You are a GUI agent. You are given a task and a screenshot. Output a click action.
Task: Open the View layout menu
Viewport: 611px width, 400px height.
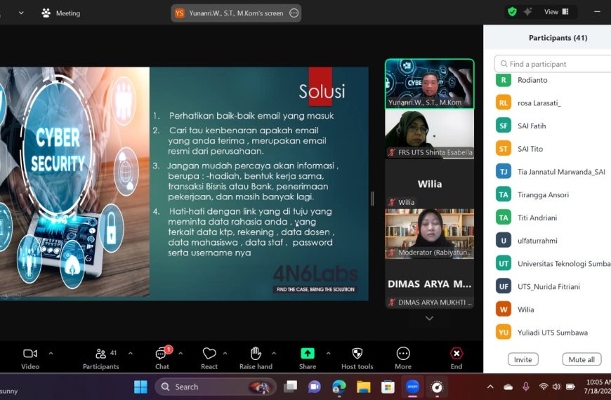(x=556, y=12)
